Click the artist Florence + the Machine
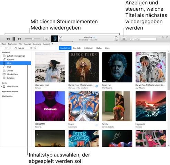The height and width of the screenshot is (165, 170). point(78,88)
